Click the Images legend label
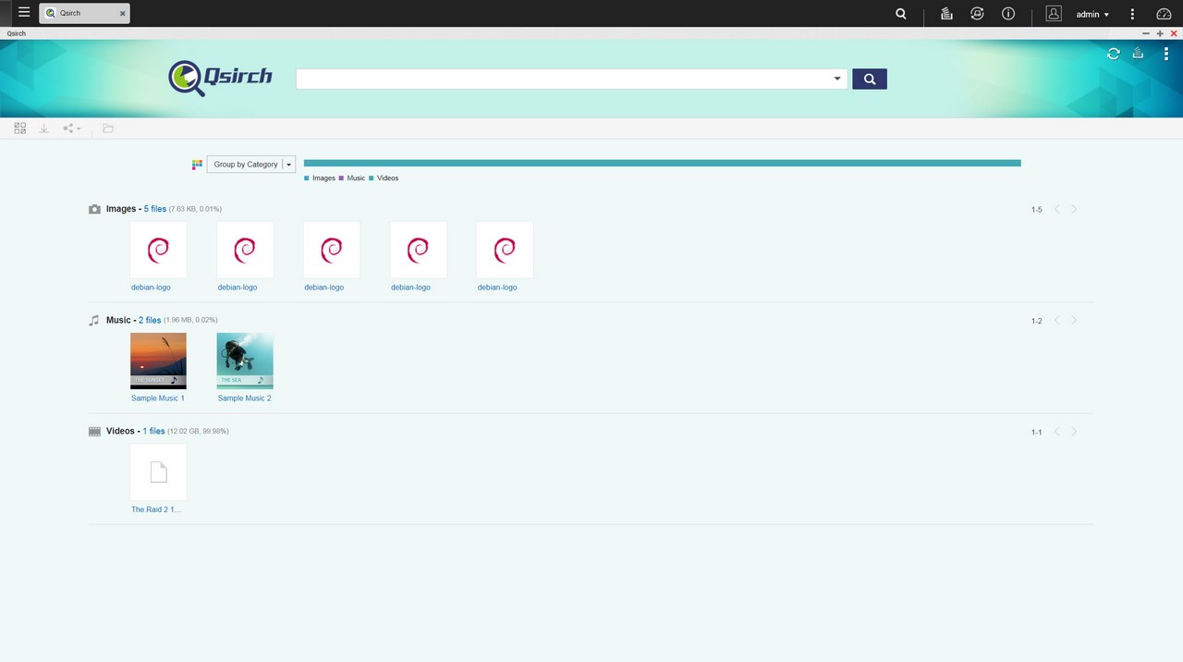The width and height of the screenshot is (1183, 662). (323, 178)
